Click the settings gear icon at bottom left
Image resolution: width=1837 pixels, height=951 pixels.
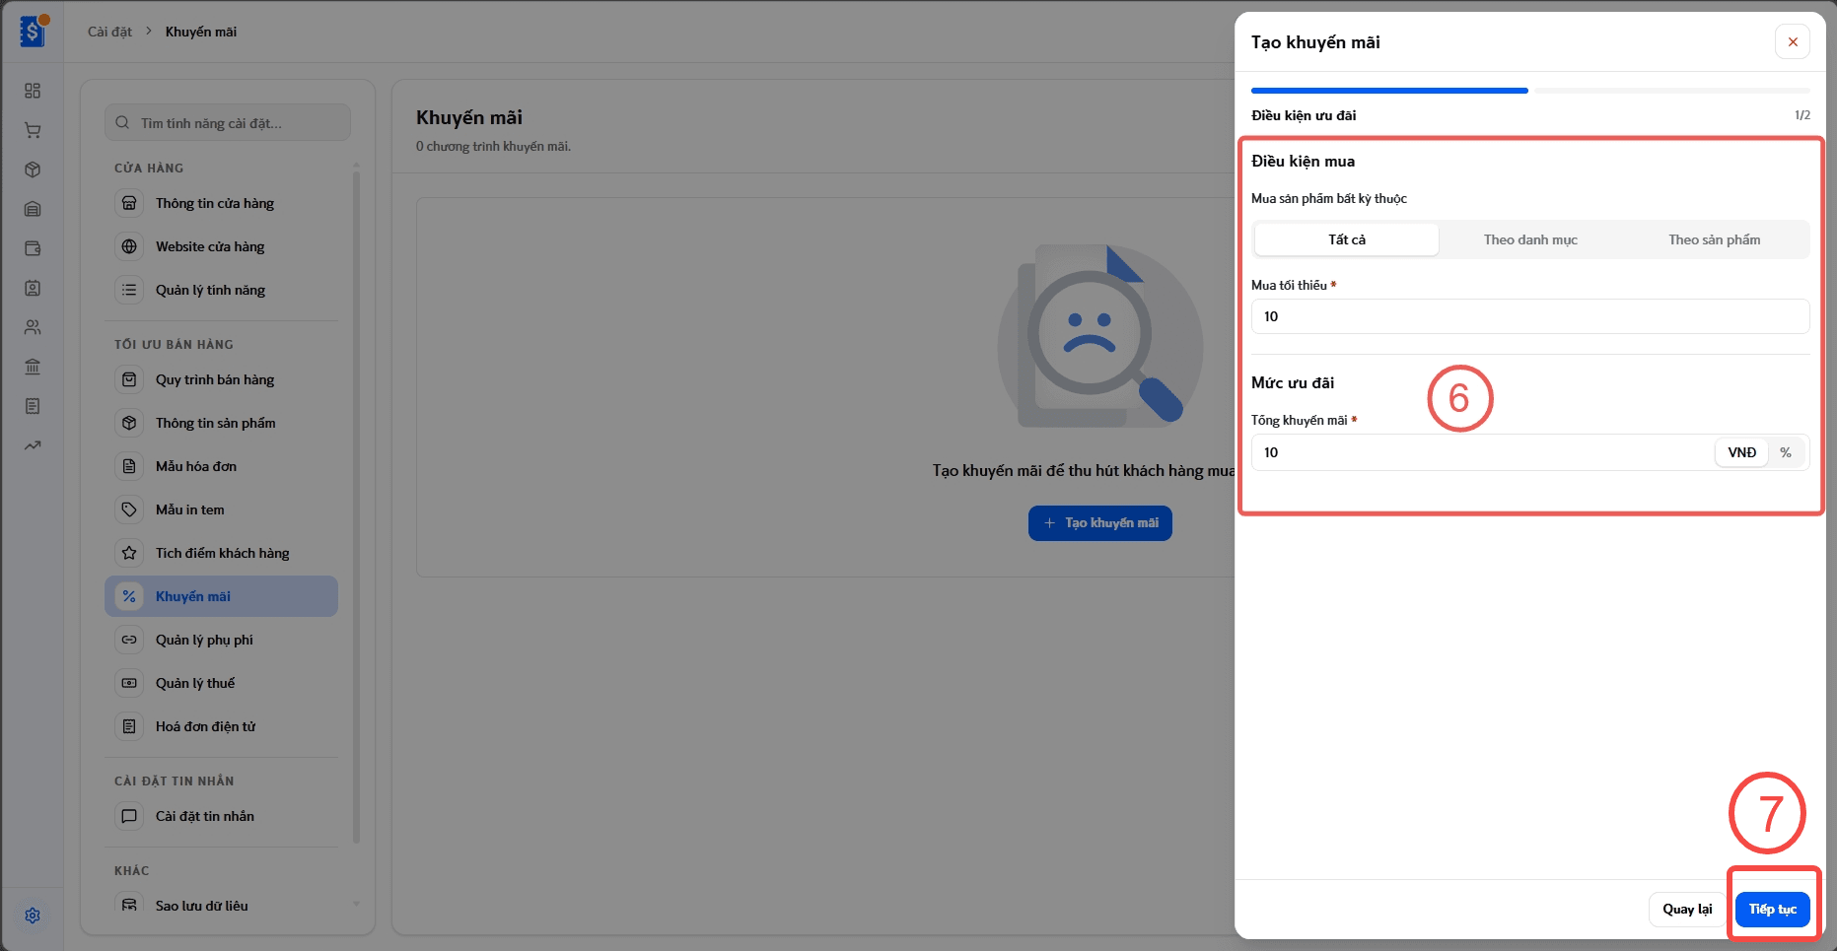[33, 916]
